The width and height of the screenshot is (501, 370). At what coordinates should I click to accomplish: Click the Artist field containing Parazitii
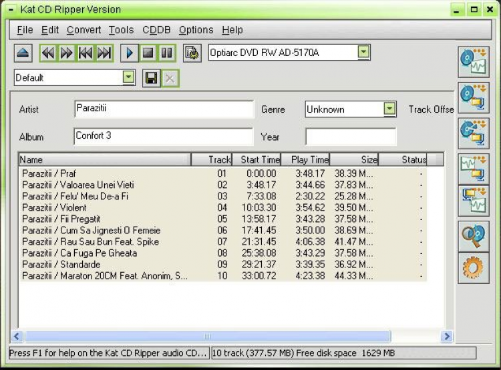click(164, 109)
